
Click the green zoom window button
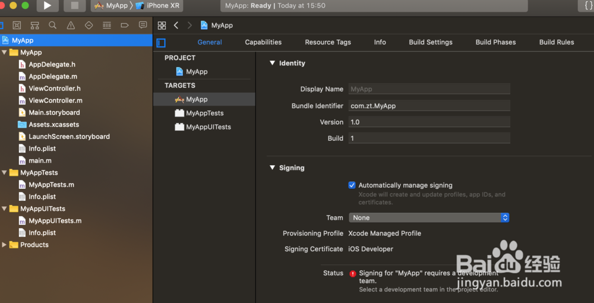pyautogui.click(x=26, y=5)
